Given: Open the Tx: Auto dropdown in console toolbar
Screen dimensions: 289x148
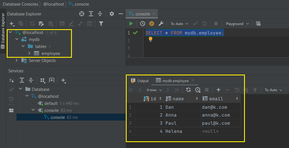Looking at the screenshot, I should (x=179, y=24).
